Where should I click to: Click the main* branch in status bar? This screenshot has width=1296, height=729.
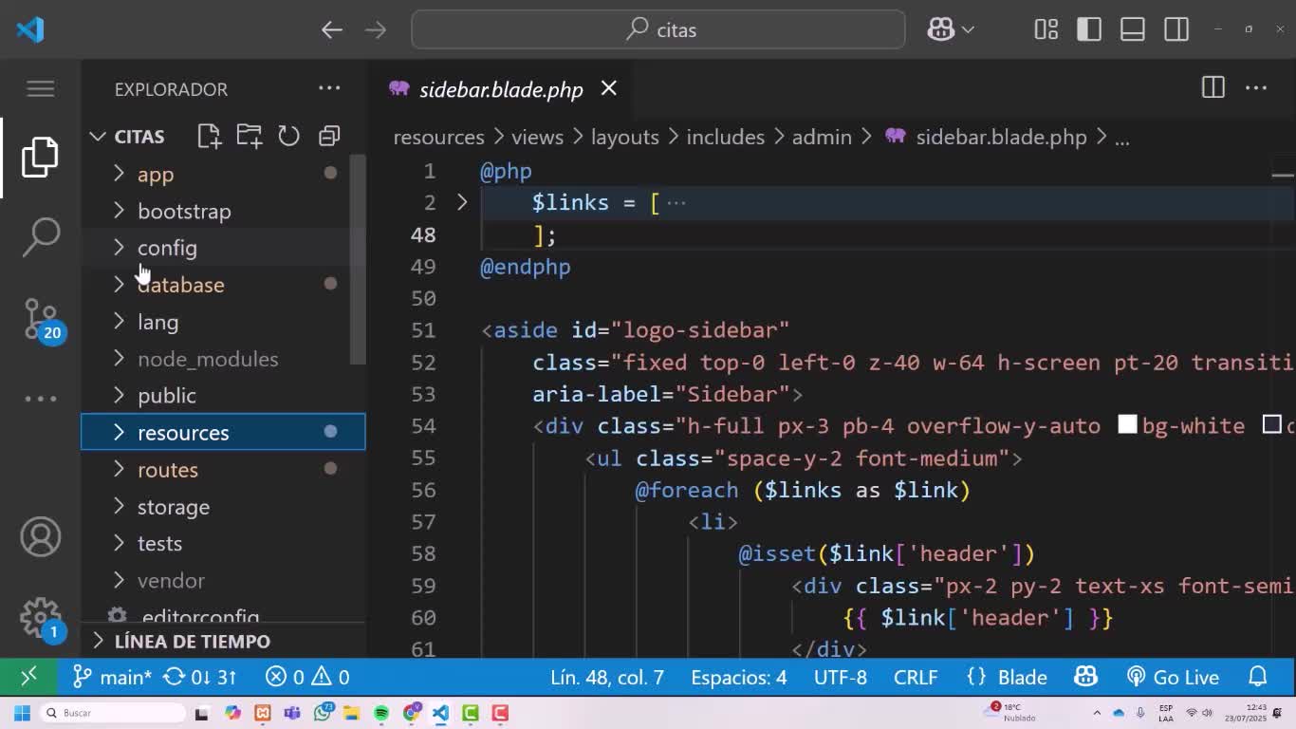click(x=112, y=677)
